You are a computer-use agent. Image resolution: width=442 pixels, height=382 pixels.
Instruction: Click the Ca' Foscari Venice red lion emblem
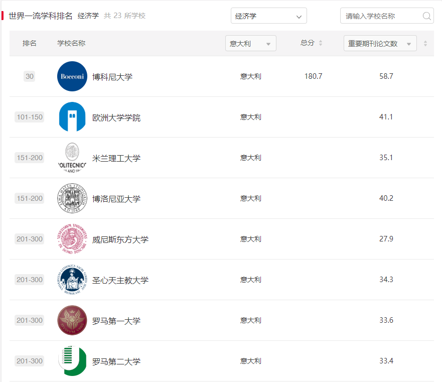72,238
